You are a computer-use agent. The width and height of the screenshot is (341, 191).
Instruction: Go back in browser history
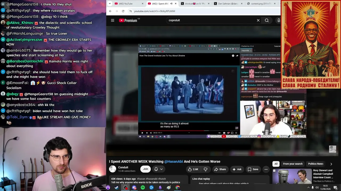pos(110,11)
